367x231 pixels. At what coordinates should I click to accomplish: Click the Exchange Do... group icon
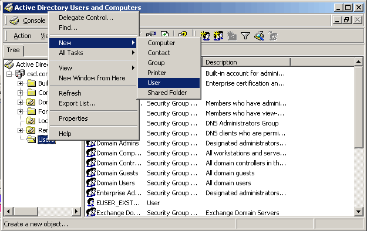click(91, 213)
